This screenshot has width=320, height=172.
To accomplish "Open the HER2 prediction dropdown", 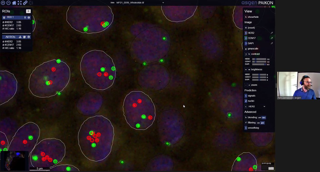I will (257, 106).
